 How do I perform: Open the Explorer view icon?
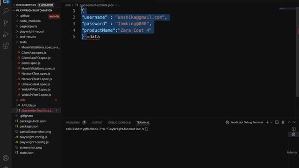click(6, 1)
